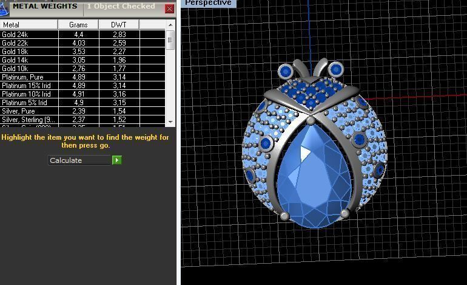Click the 4,4 grams value for Gold 24k
The image size is (467, 285).
pyautogui.click(x=79, y=34)
